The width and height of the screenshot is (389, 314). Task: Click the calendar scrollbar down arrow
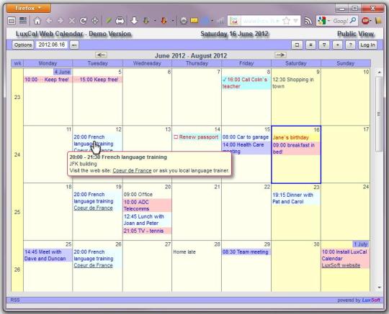click(380, 287)
